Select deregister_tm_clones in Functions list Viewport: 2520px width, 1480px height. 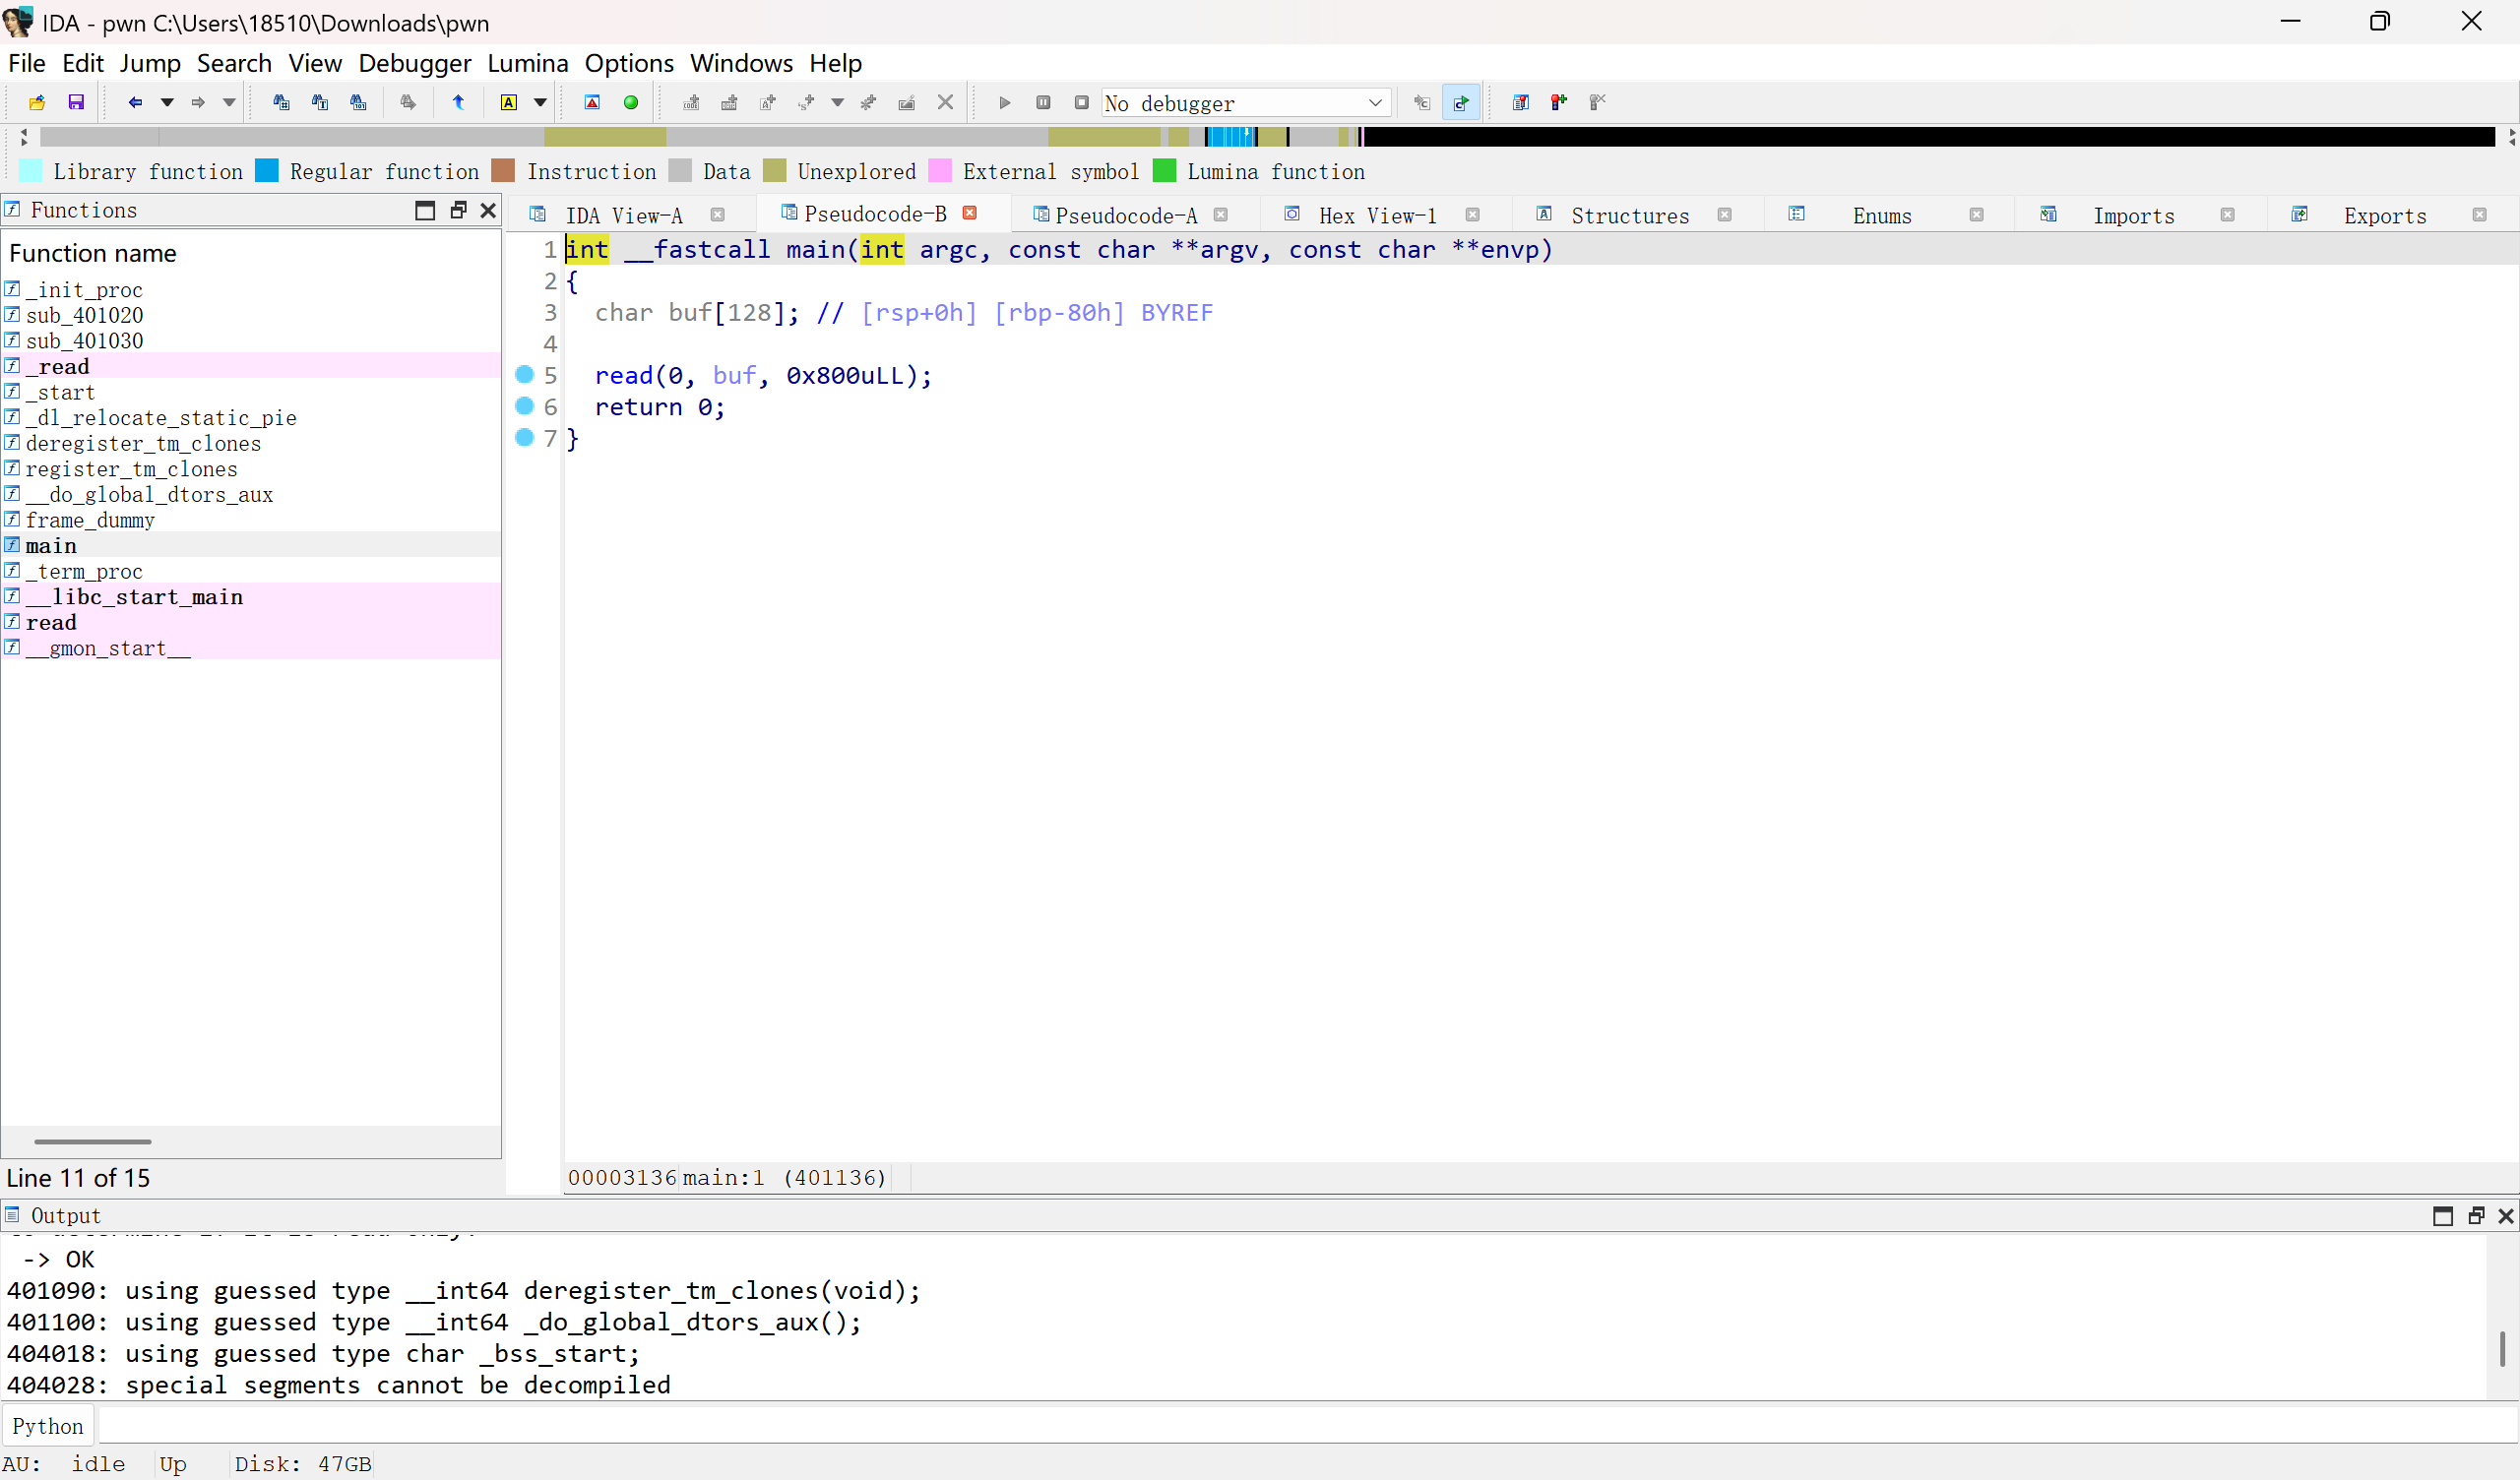250,443
